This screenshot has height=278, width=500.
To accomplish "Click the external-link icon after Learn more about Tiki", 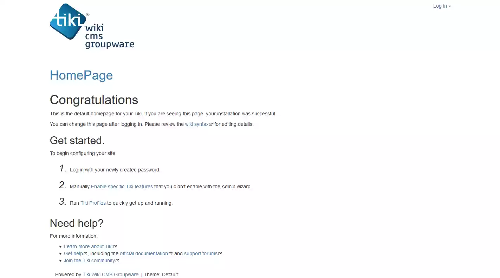I will pos(115,246).
